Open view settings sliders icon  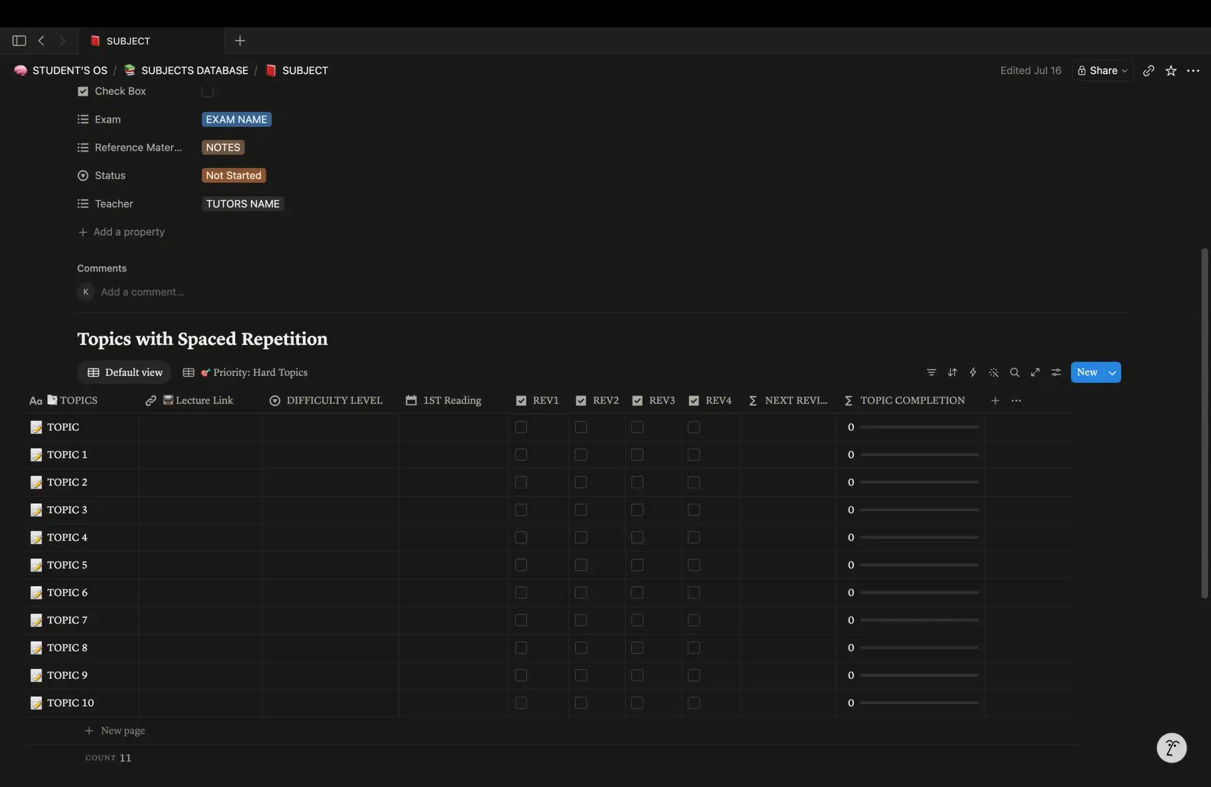coord(1056,372)
